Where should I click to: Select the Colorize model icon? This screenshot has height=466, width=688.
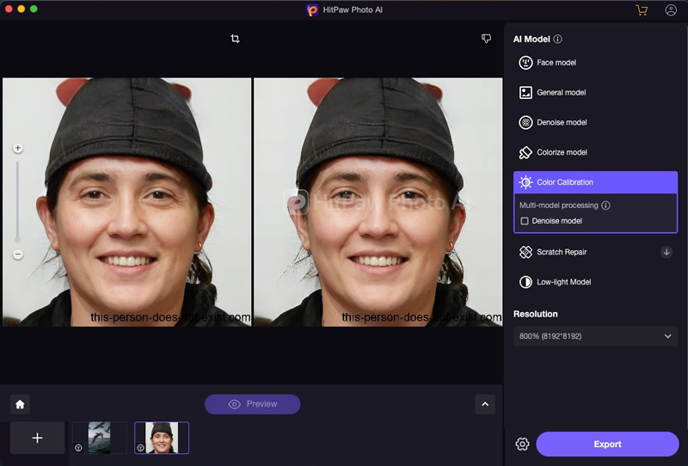click(x=525, y=152)
